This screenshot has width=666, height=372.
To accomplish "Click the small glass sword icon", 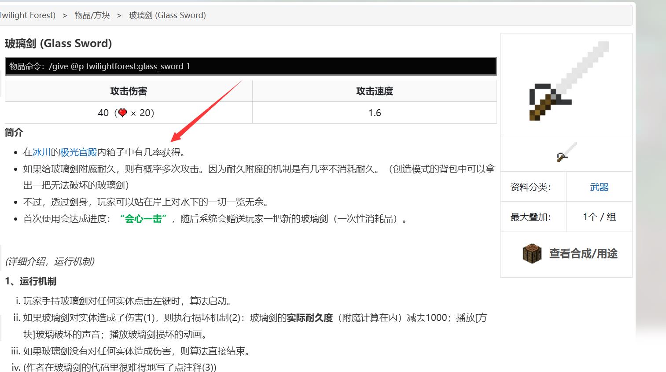I will point(567,152).
